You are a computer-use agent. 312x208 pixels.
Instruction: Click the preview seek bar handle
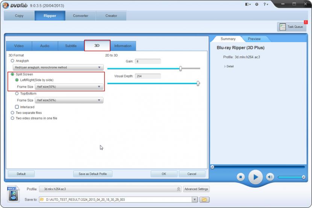[212, 167]
